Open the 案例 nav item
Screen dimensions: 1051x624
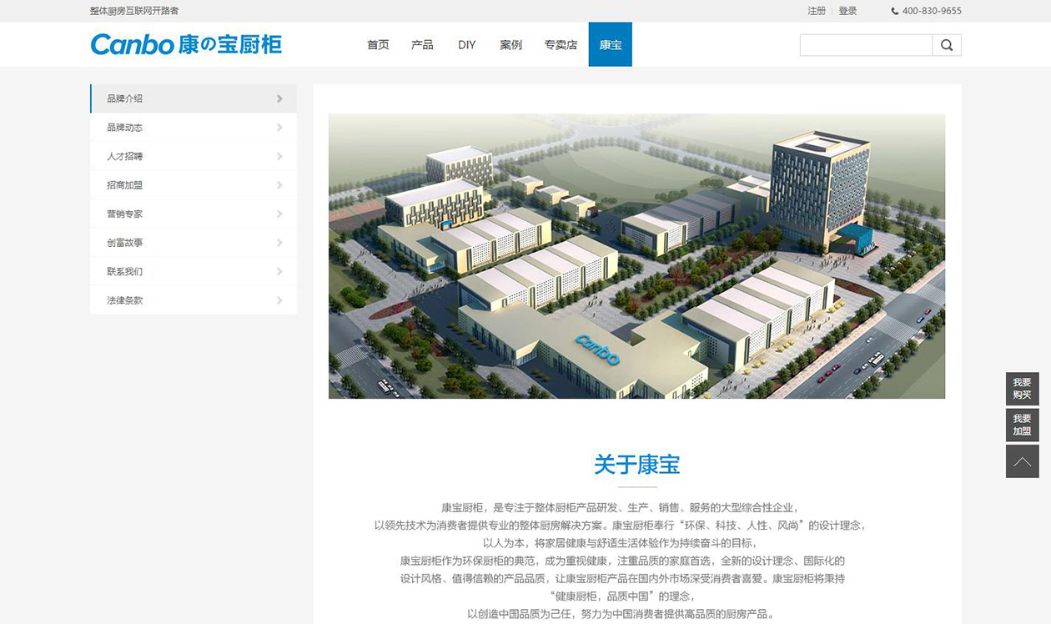511,45
